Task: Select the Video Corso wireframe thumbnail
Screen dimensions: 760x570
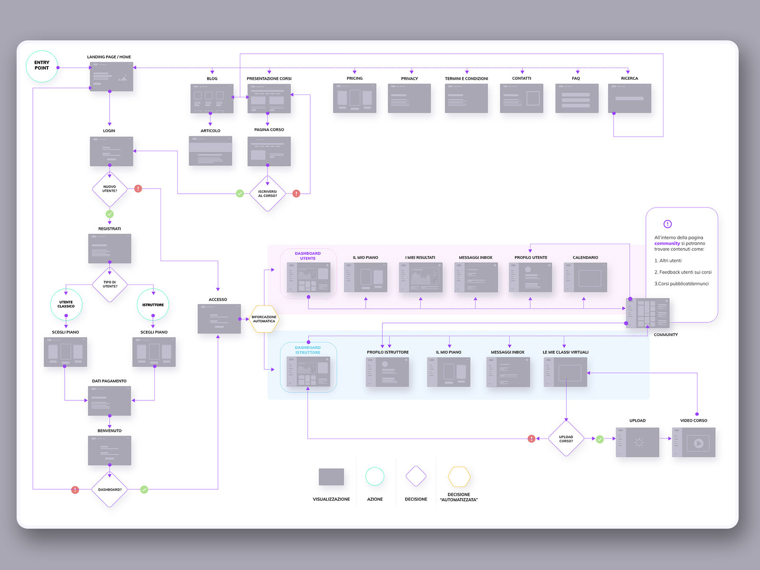Action: tap(694, 442)
